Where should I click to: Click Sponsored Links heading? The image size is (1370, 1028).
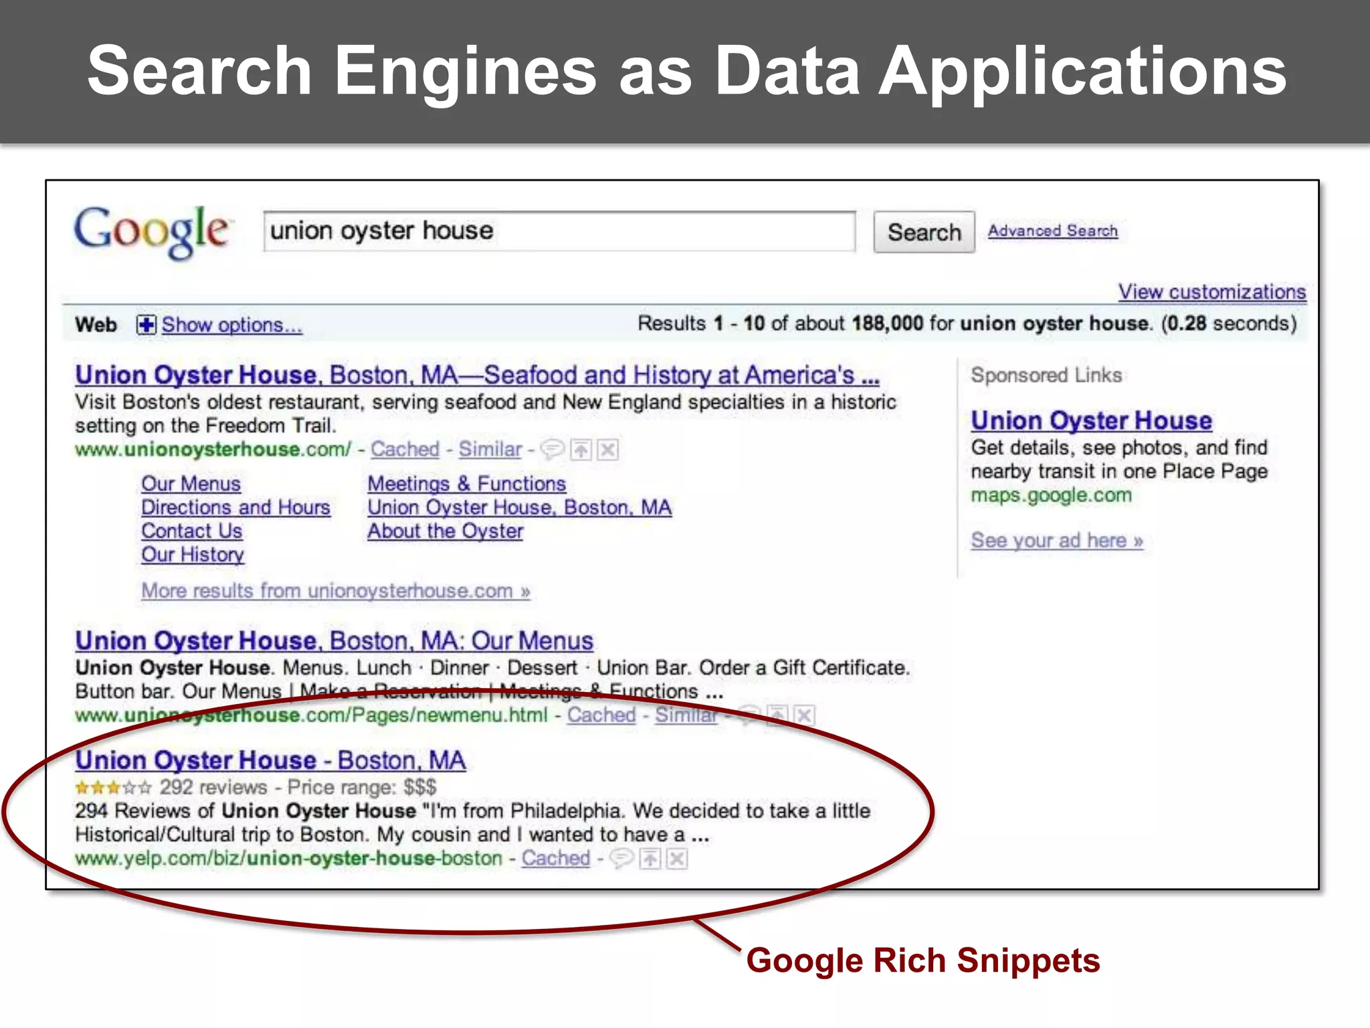[1046, 375]
